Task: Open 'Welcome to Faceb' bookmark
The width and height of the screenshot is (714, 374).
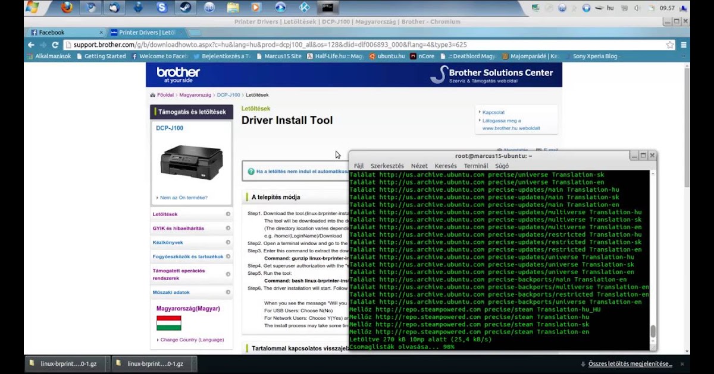Action: pyautogui.click(x=159, y=56)
